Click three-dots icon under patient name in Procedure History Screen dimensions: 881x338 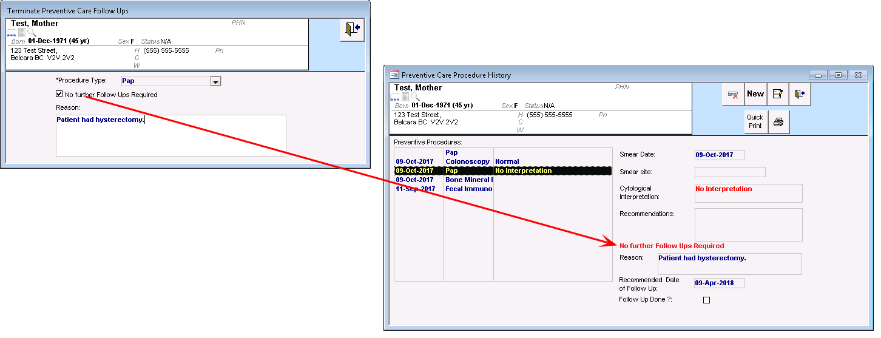point(395,98)
